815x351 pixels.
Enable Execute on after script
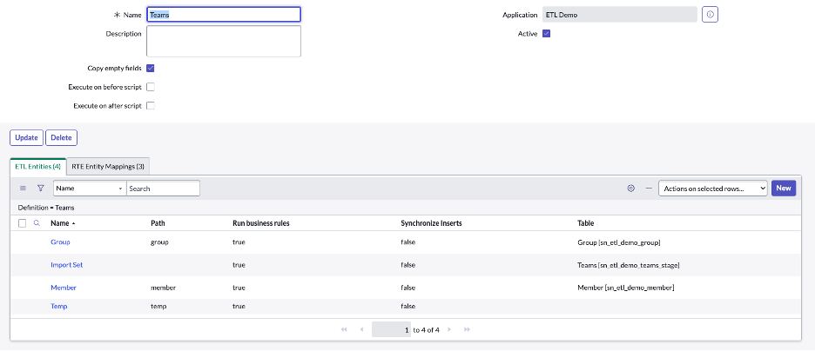151,106
